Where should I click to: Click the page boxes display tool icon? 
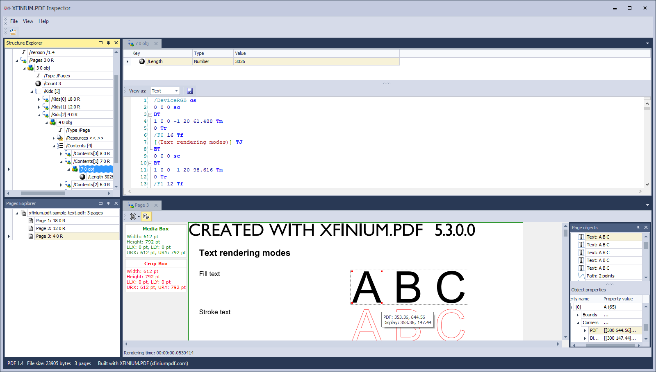click(x=132, y=216)
